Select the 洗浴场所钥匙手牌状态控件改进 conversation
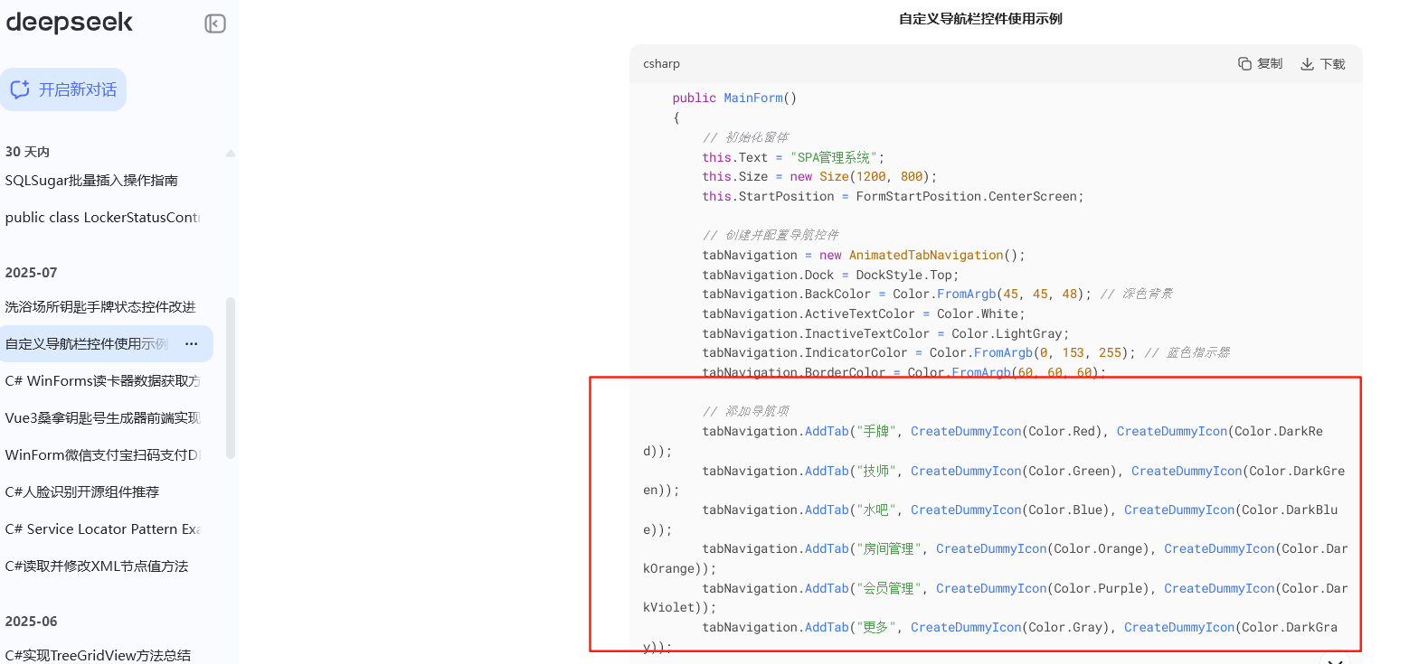The image size is (1428, 664). (x=100, y=307)
